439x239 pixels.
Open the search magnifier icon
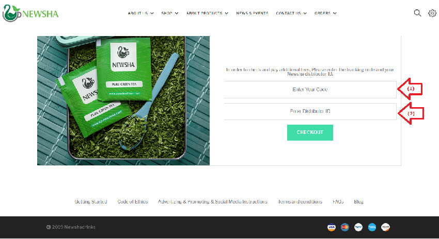pos(417,13)
